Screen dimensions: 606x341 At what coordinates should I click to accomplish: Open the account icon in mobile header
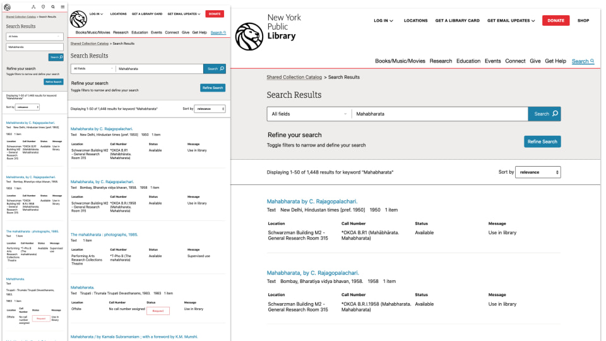click(33, 6)
